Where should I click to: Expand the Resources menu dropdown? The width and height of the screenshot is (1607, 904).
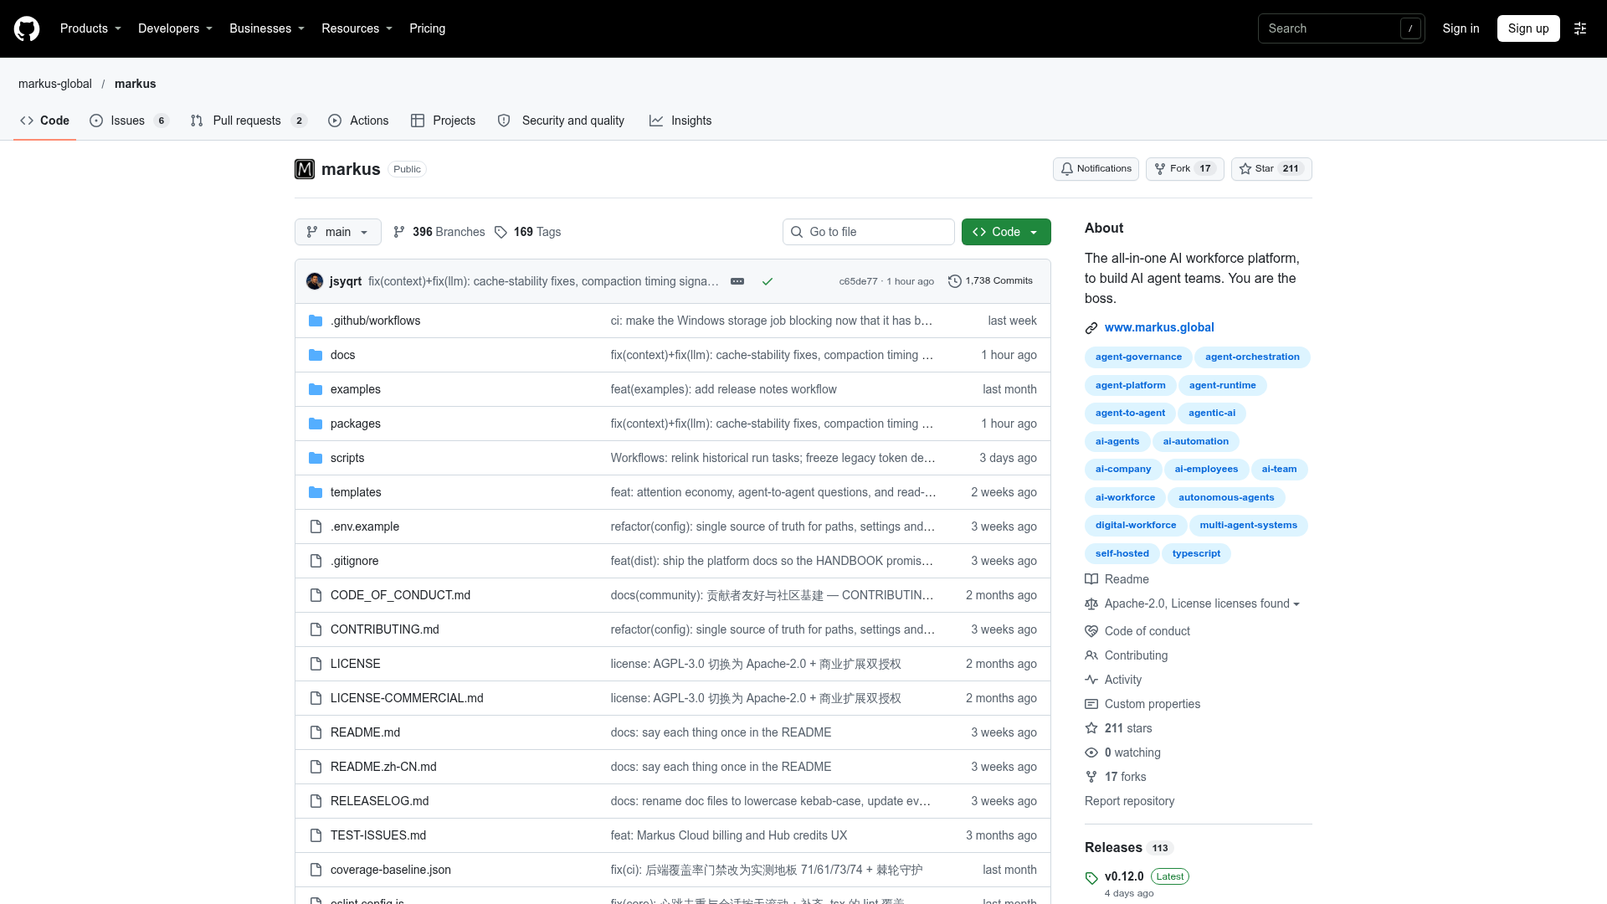pos(357,28)
